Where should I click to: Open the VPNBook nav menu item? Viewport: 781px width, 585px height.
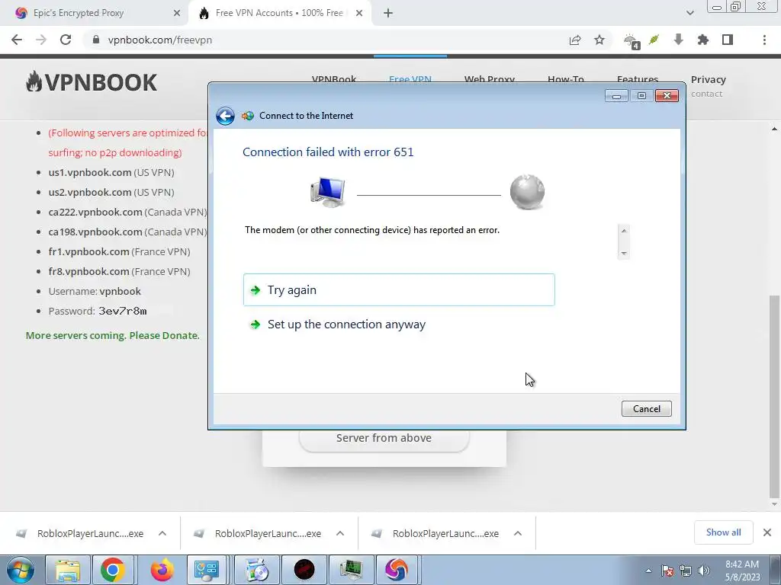click(x=334, y=79)
